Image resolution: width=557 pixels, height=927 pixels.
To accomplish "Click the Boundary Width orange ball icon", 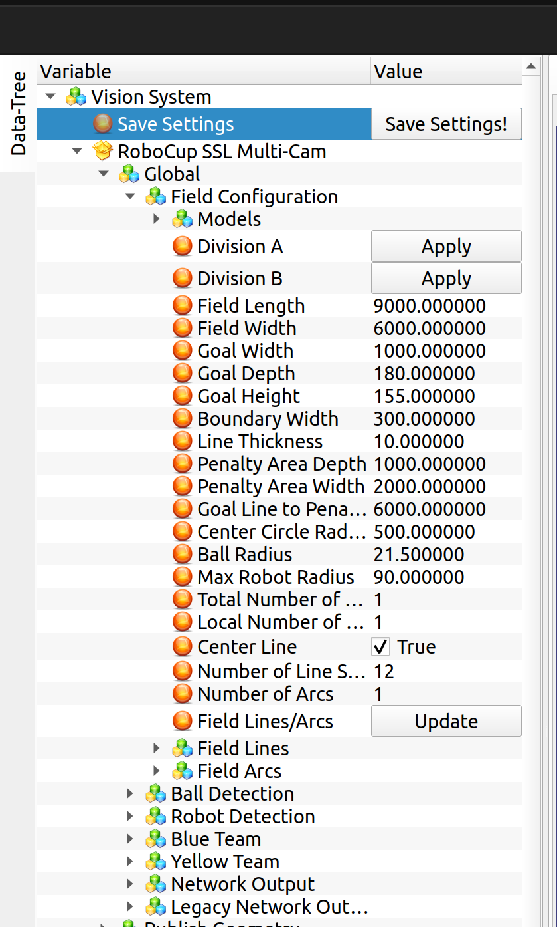I will point(182,419).
